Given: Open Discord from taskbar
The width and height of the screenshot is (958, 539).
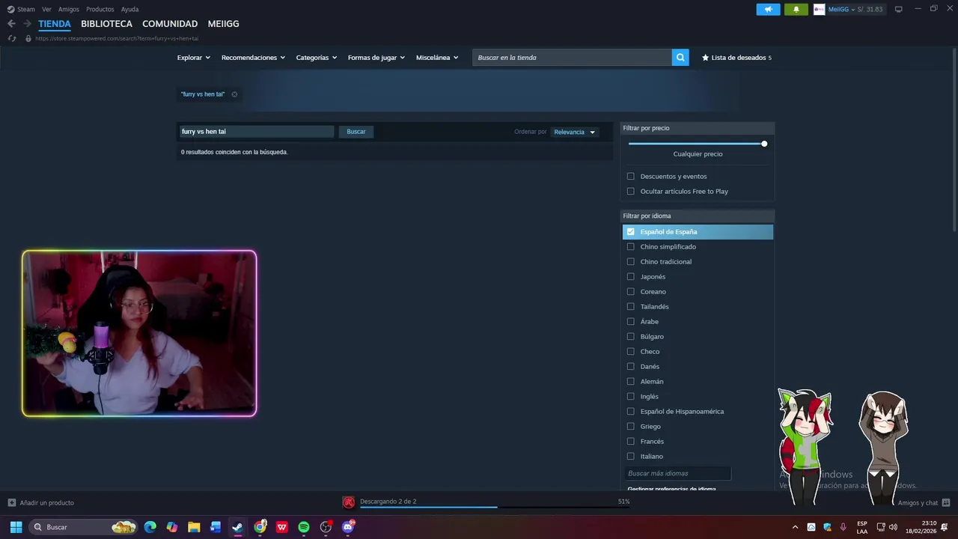Looking at the screenshot, I should tap(347, 527).
